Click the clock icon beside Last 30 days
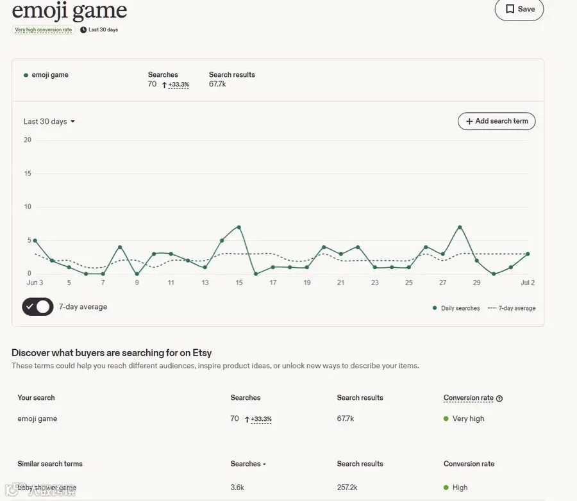The height and width of the screenshot is (501, 577). pos(83,30)
